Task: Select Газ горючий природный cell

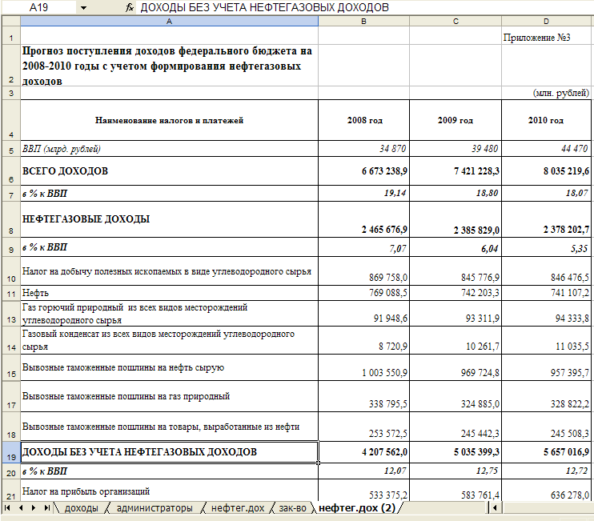Action: coord(170,314)
